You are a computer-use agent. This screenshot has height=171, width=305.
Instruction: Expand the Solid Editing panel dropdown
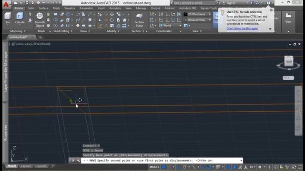coord(63,31)
